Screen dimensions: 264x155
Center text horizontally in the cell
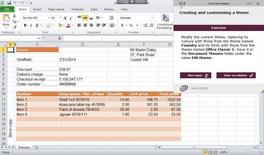[x=85, y=25]
